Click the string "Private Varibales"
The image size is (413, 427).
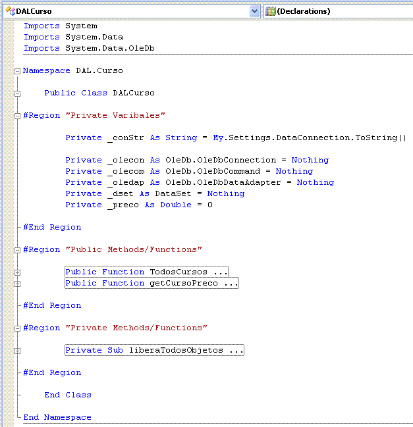click(x=115, y=115)
